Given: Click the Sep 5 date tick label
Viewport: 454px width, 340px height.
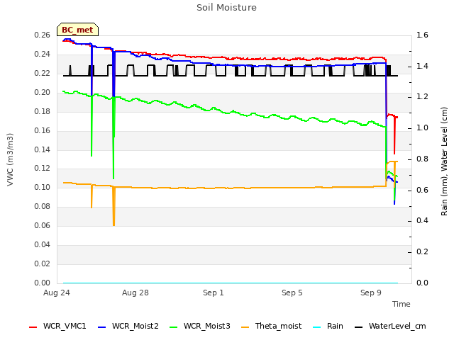Looking at the screenshot, I should coord(292,293).
